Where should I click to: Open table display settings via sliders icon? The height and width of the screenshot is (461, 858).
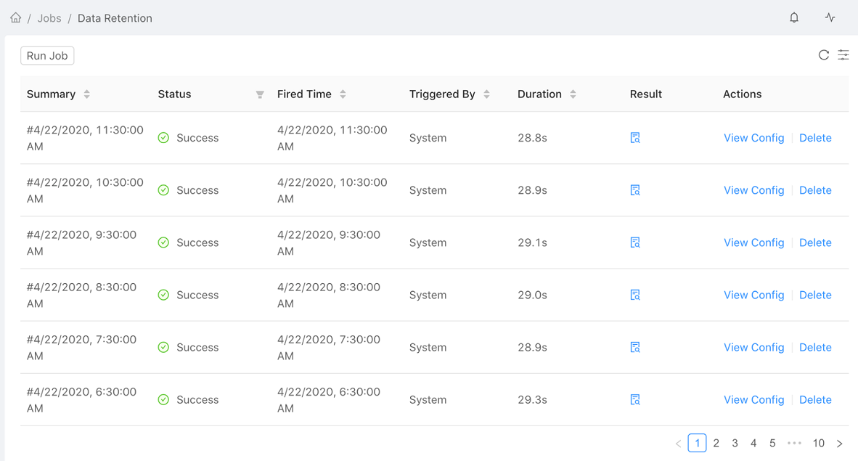coord(843,54)
